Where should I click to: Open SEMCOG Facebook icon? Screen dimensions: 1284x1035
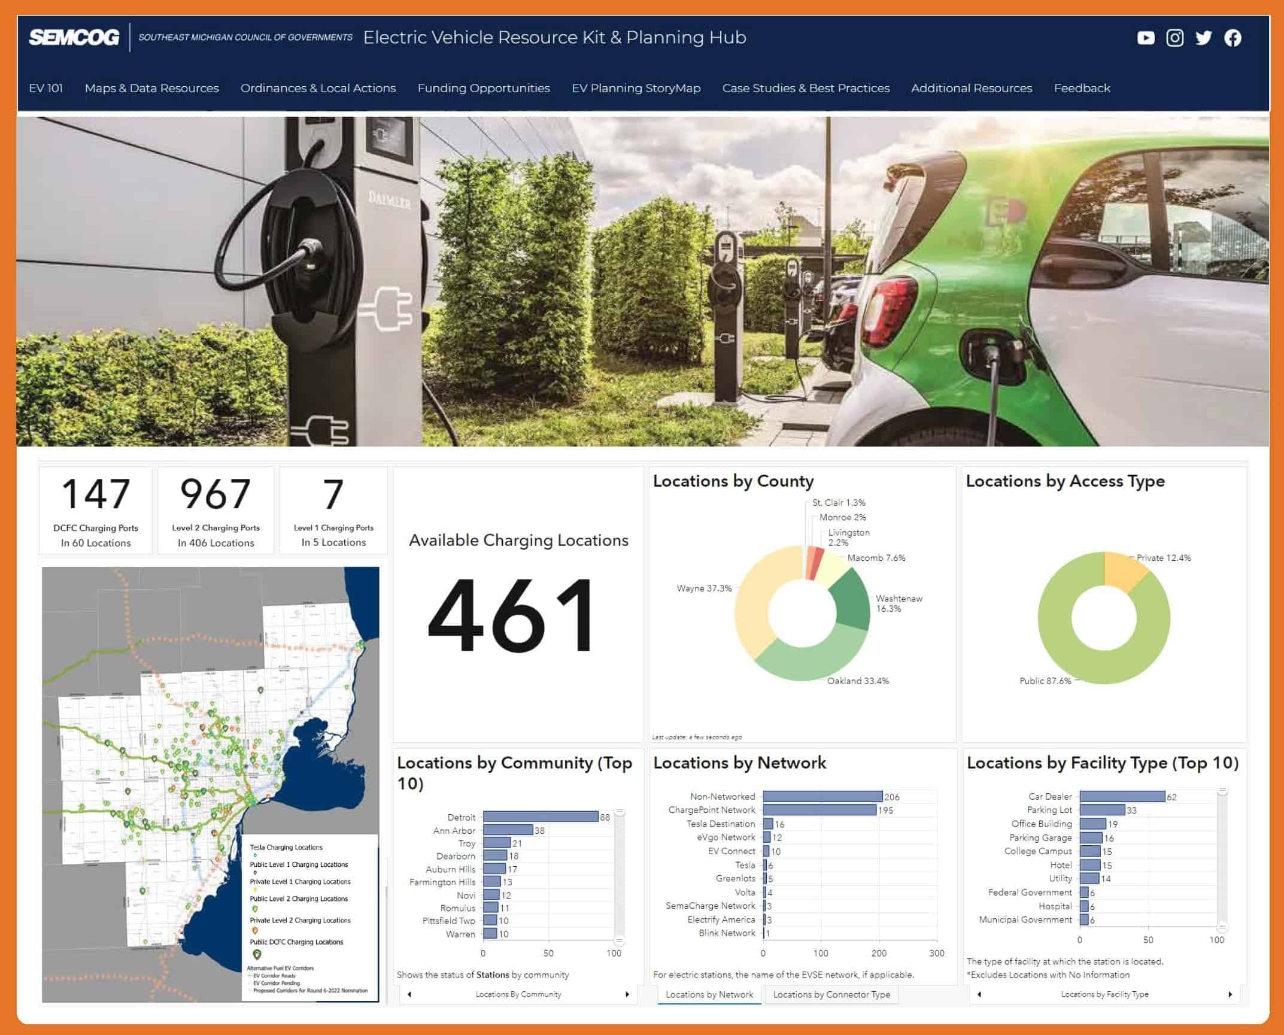tap(1233, 38)
